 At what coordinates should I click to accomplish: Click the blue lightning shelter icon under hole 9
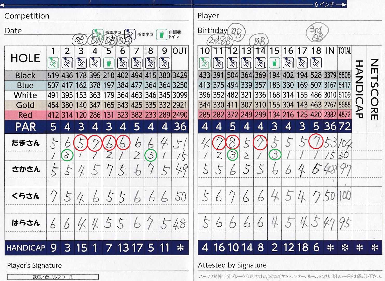point(165,63)
